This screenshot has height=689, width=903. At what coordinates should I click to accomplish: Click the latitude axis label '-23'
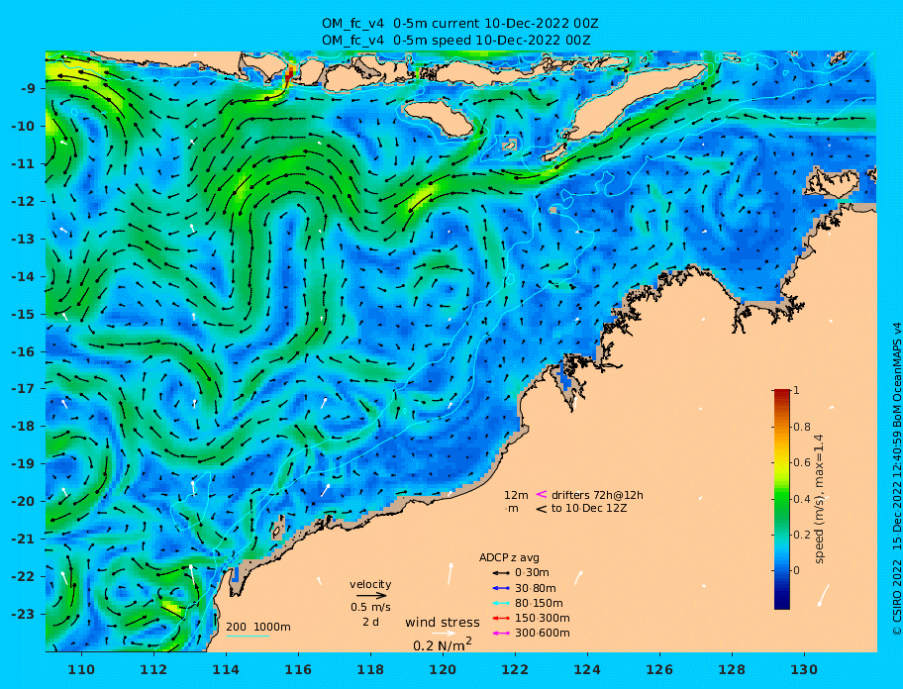[24, 614]
